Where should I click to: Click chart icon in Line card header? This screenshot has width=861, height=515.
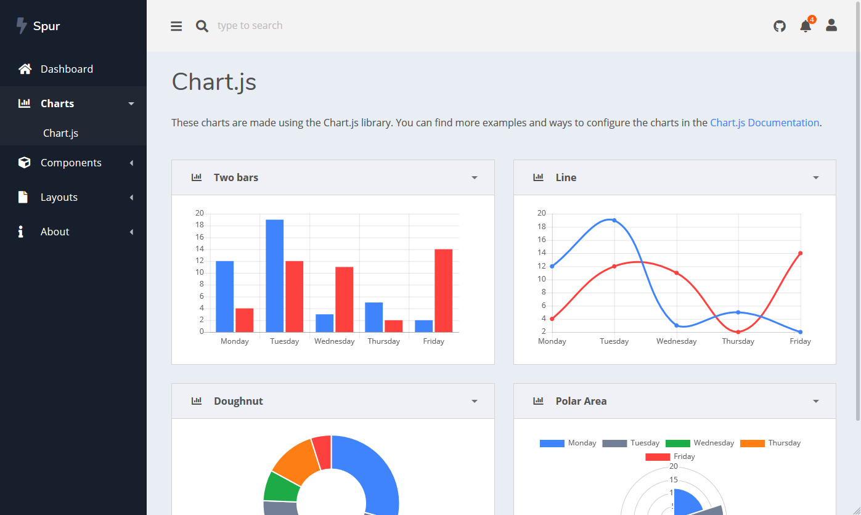[538, 177]
